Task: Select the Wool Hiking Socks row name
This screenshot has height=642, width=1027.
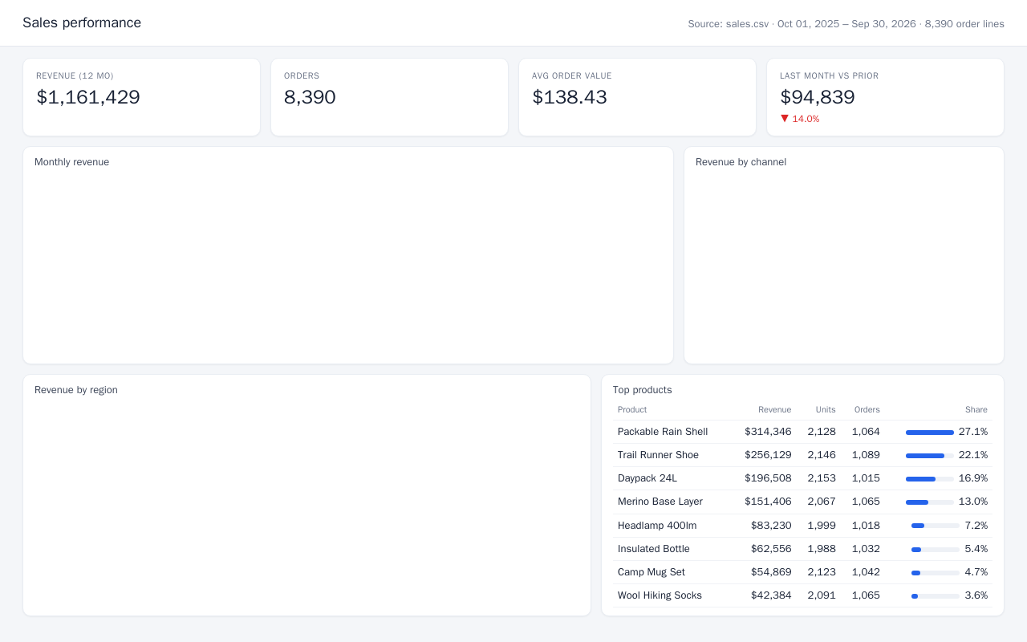Action: (x=660, y=595)
